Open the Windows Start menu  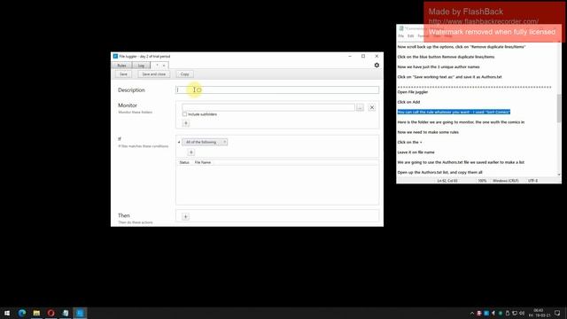coord(7,313)
